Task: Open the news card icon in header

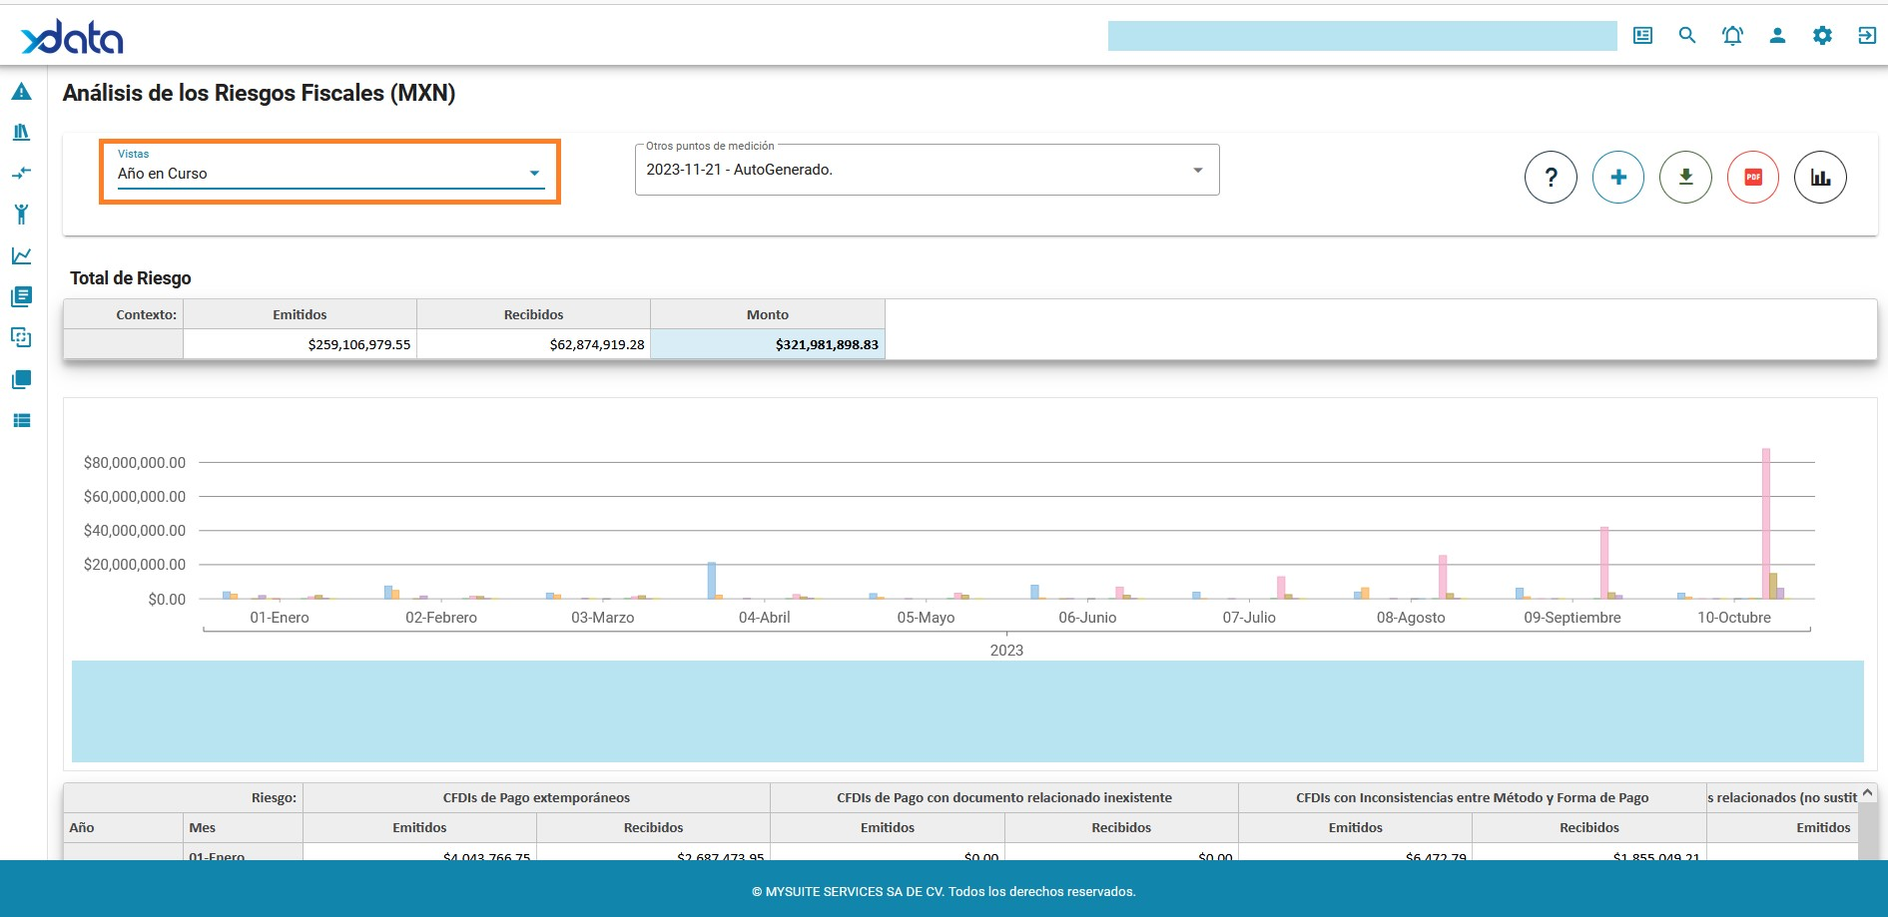Action: coord(1642,36)
